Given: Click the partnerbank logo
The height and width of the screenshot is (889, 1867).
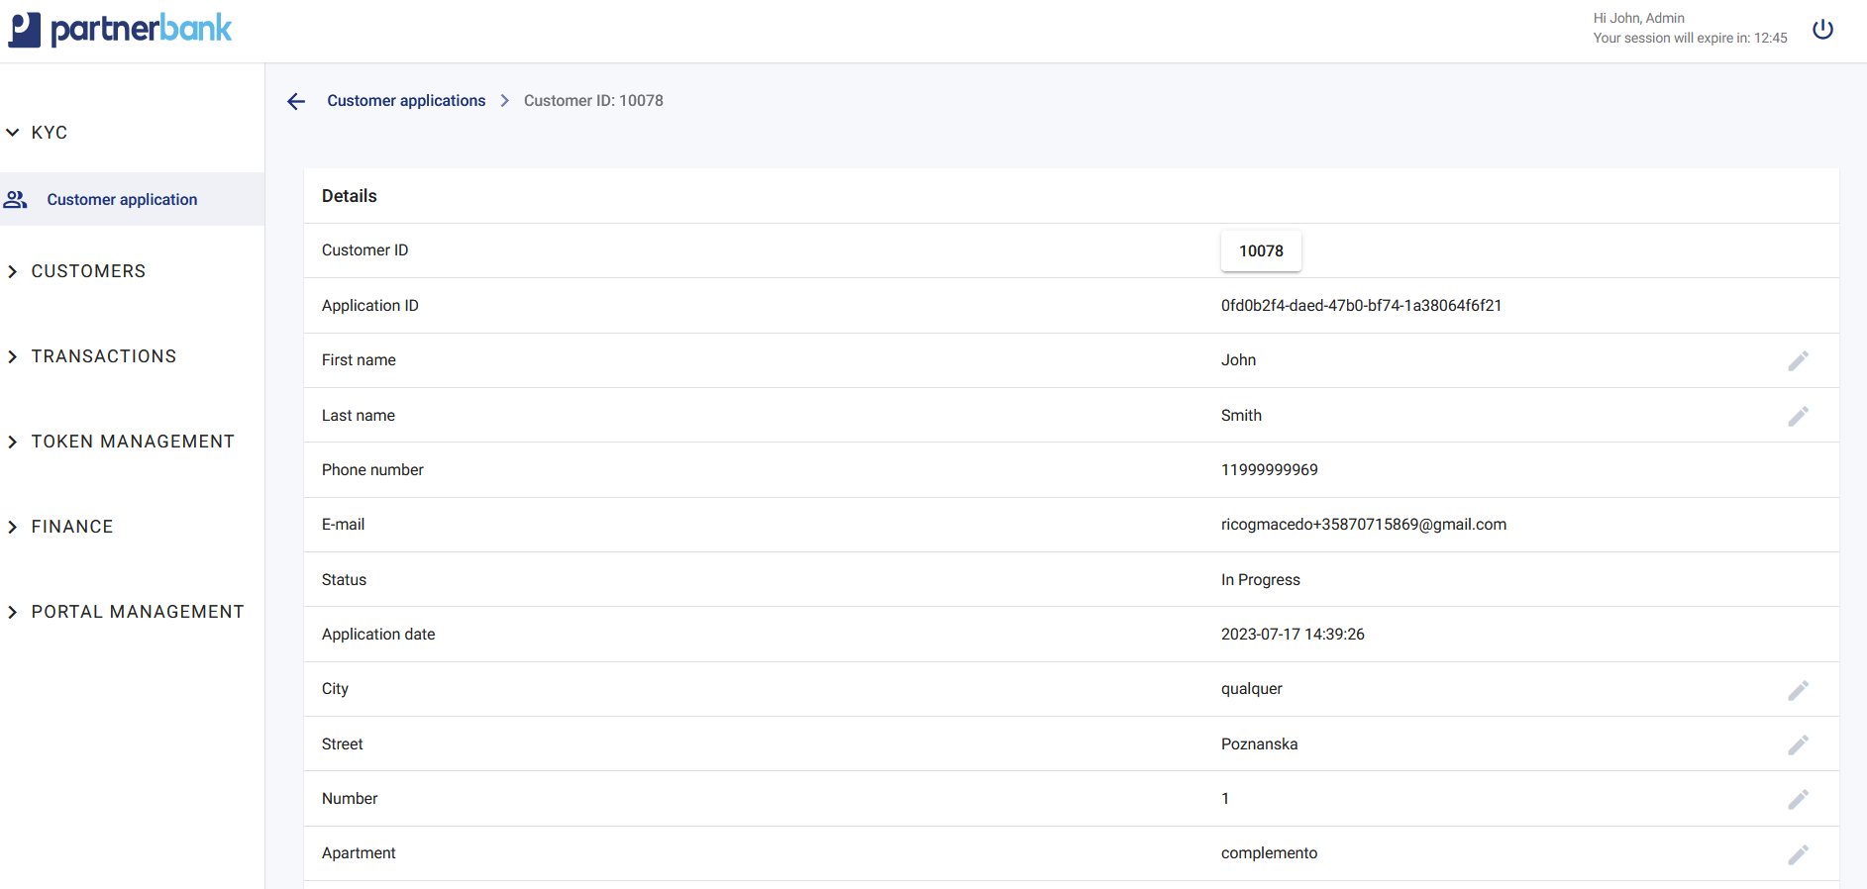Looking at the screenshot, I should pyautogui.click(x=121, y=30).
